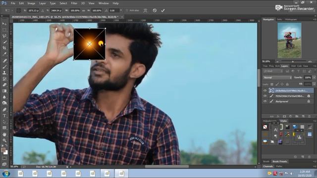317x178 pixels.
Task: Create a new group with the folder icon
Action: (x=297, y=116)
